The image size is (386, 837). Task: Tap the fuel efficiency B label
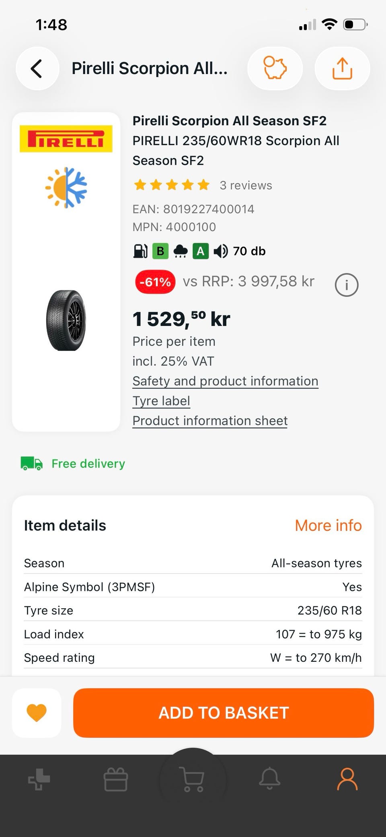(x=160, y=251)
